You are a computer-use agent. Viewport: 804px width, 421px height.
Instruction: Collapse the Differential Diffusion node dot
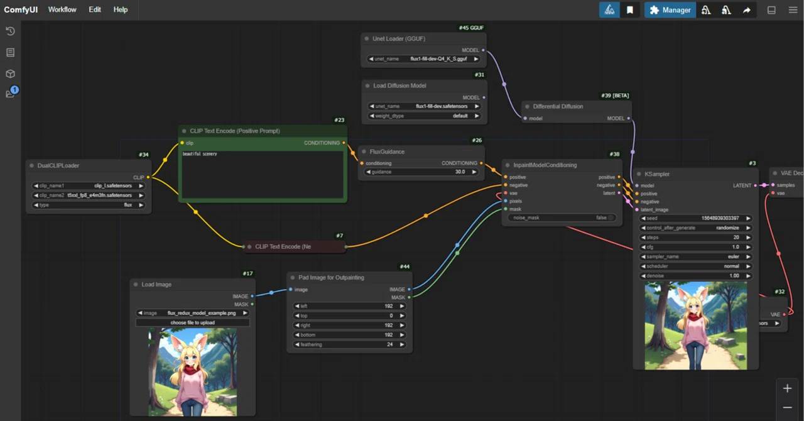[527, 107]
